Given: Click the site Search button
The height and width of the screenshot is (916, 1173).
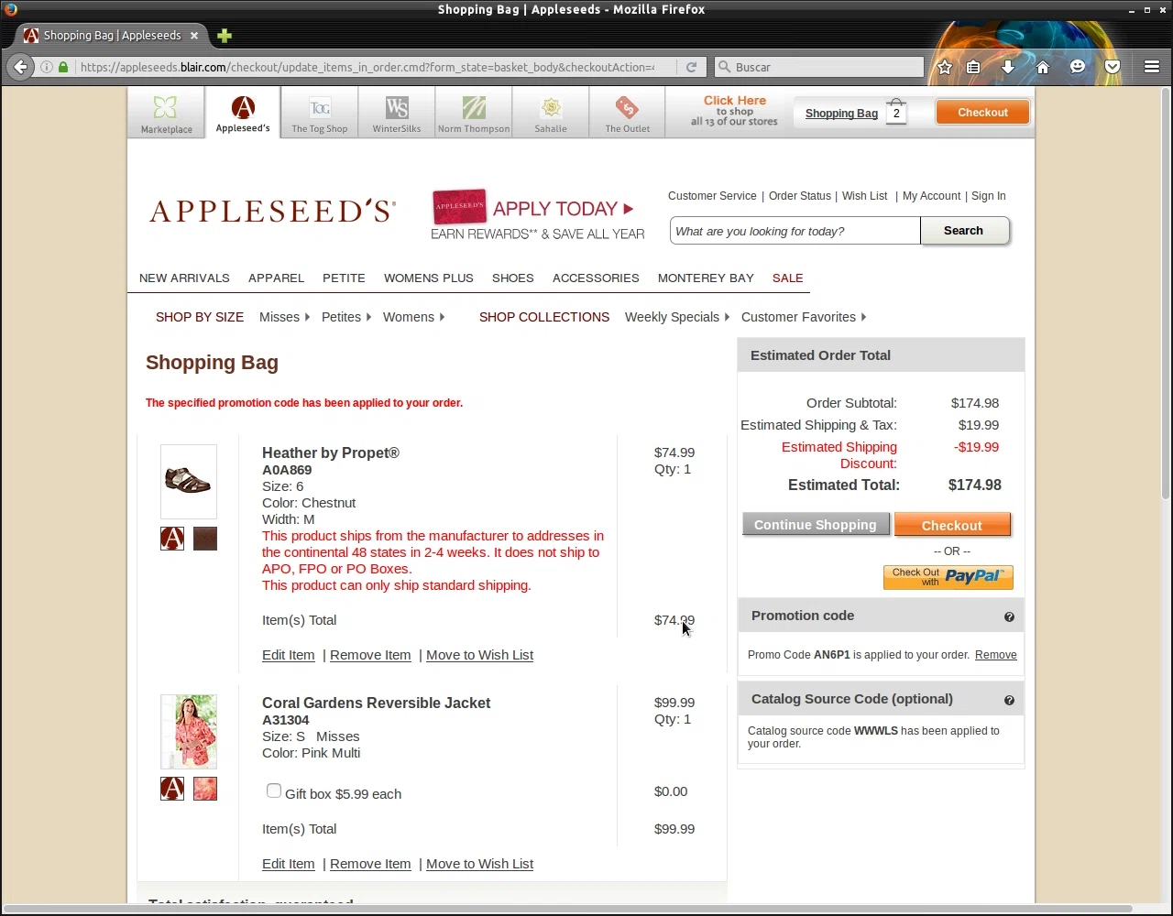Looking at the screenshot, I should pos(964,231).
